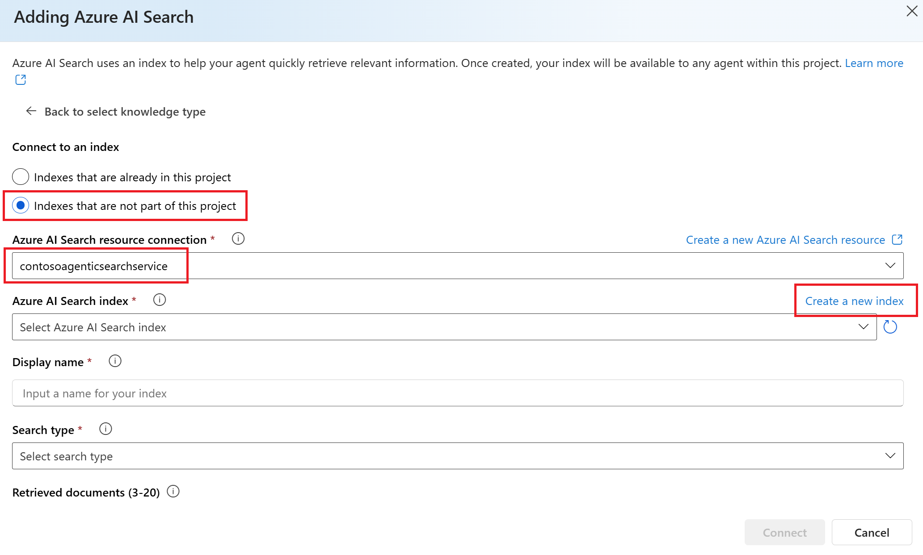The width and height of the screenshot is (923, 555).
Task: Open the Select search type dropdown
Action: coord(889,456)
